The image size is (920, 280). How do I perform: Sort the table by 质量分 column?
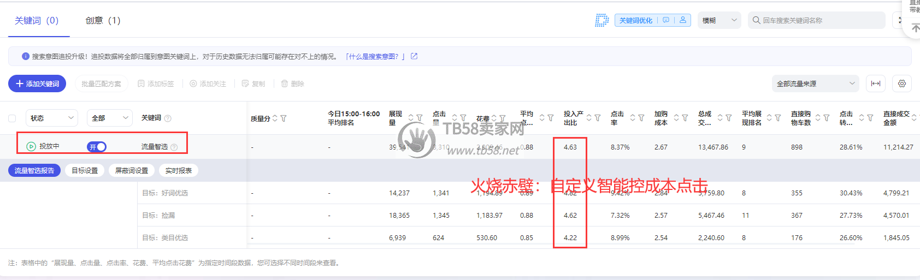(275, 118)
